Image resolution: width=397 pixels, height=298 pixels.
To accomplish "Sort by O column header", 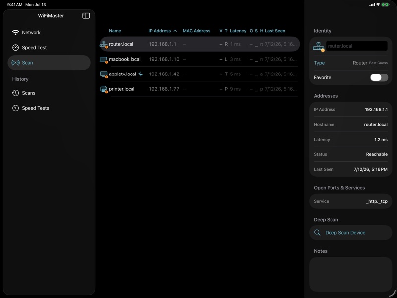I will coord(251,31).
